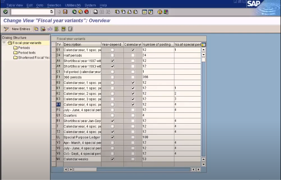Viewport: 281px width, 180px height.
Task: Click the vertical scrollbar up arrow at top
Action: point(204,50)
